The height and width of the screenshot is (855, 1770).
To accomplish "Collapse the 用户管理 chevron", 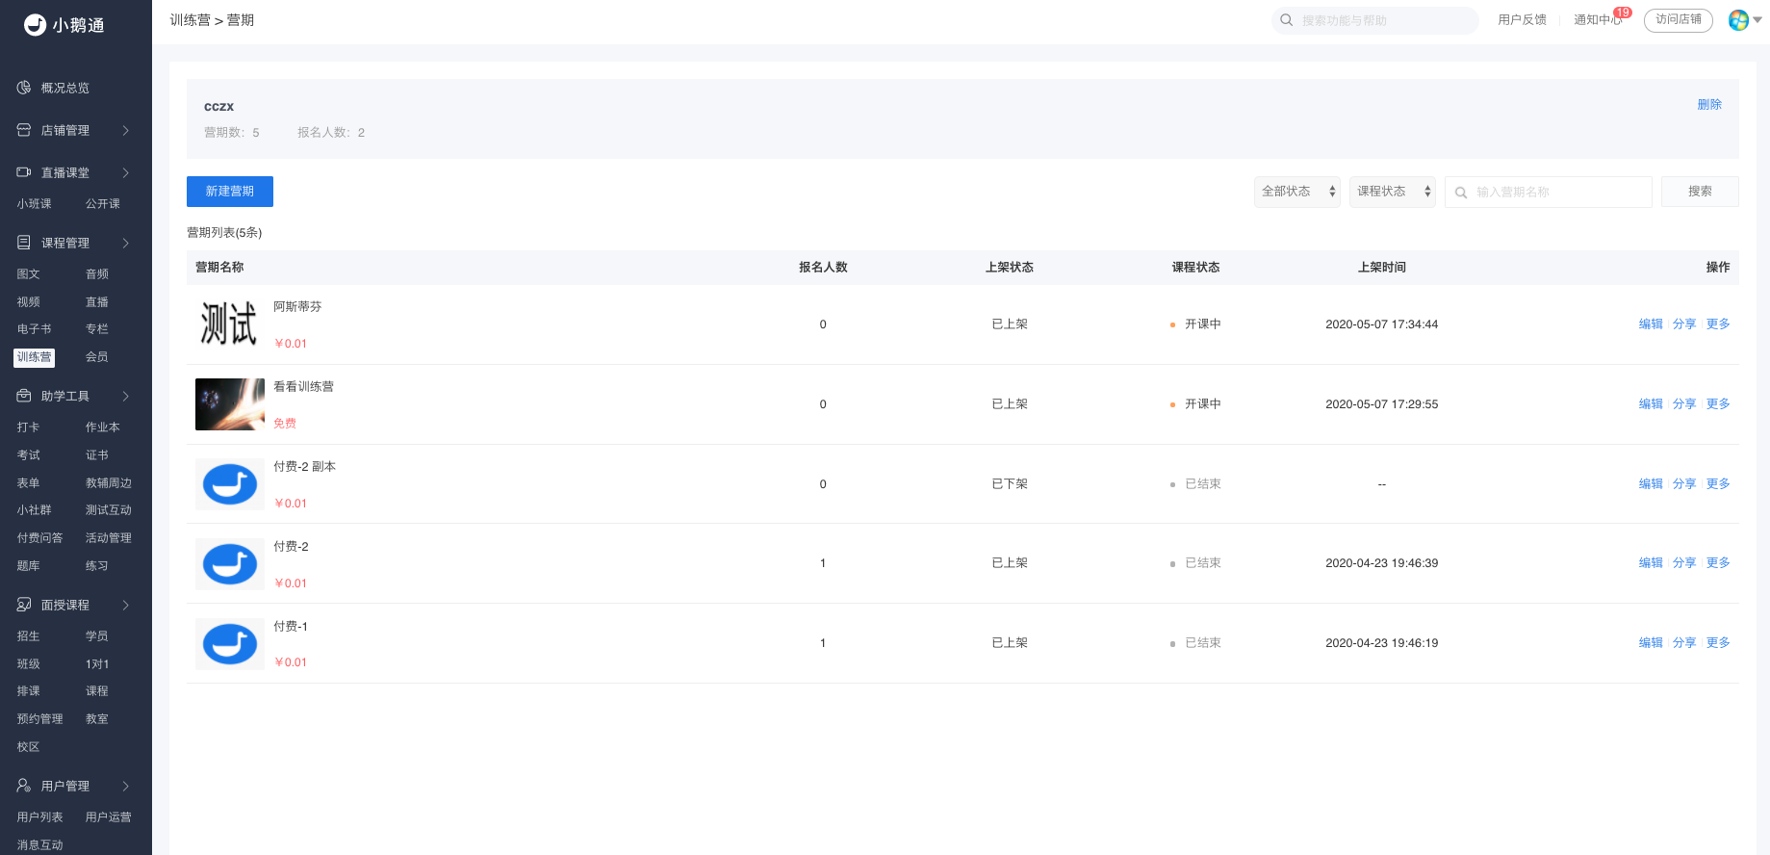I will pyautogui.click(x=125, y=786).
